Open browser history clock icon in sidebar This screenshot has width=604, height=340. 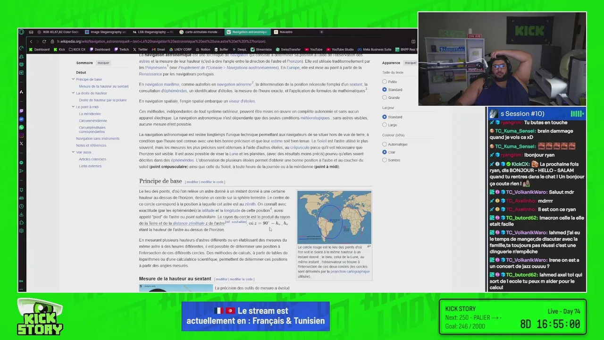(x=21, y=206)
